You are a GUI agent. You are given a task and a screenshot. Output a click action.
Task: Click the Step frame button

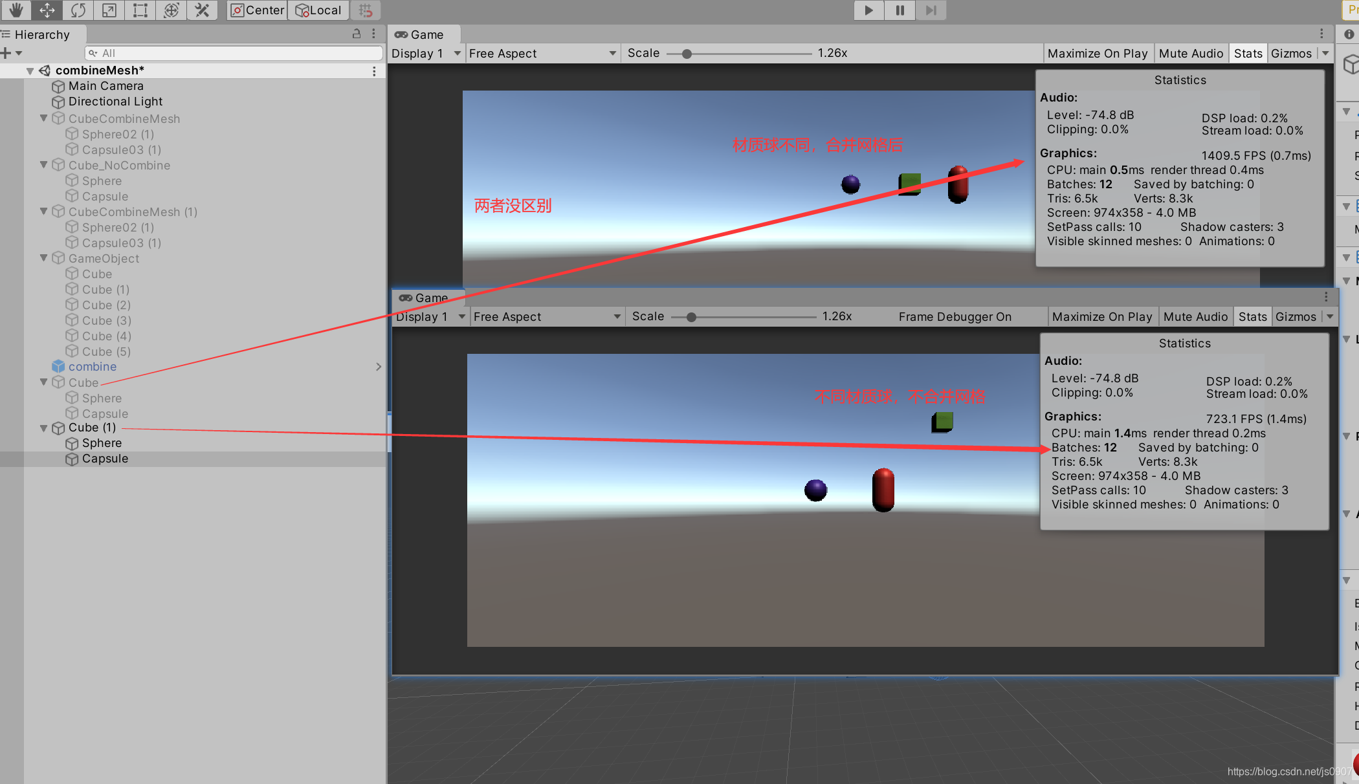point(931,10)
